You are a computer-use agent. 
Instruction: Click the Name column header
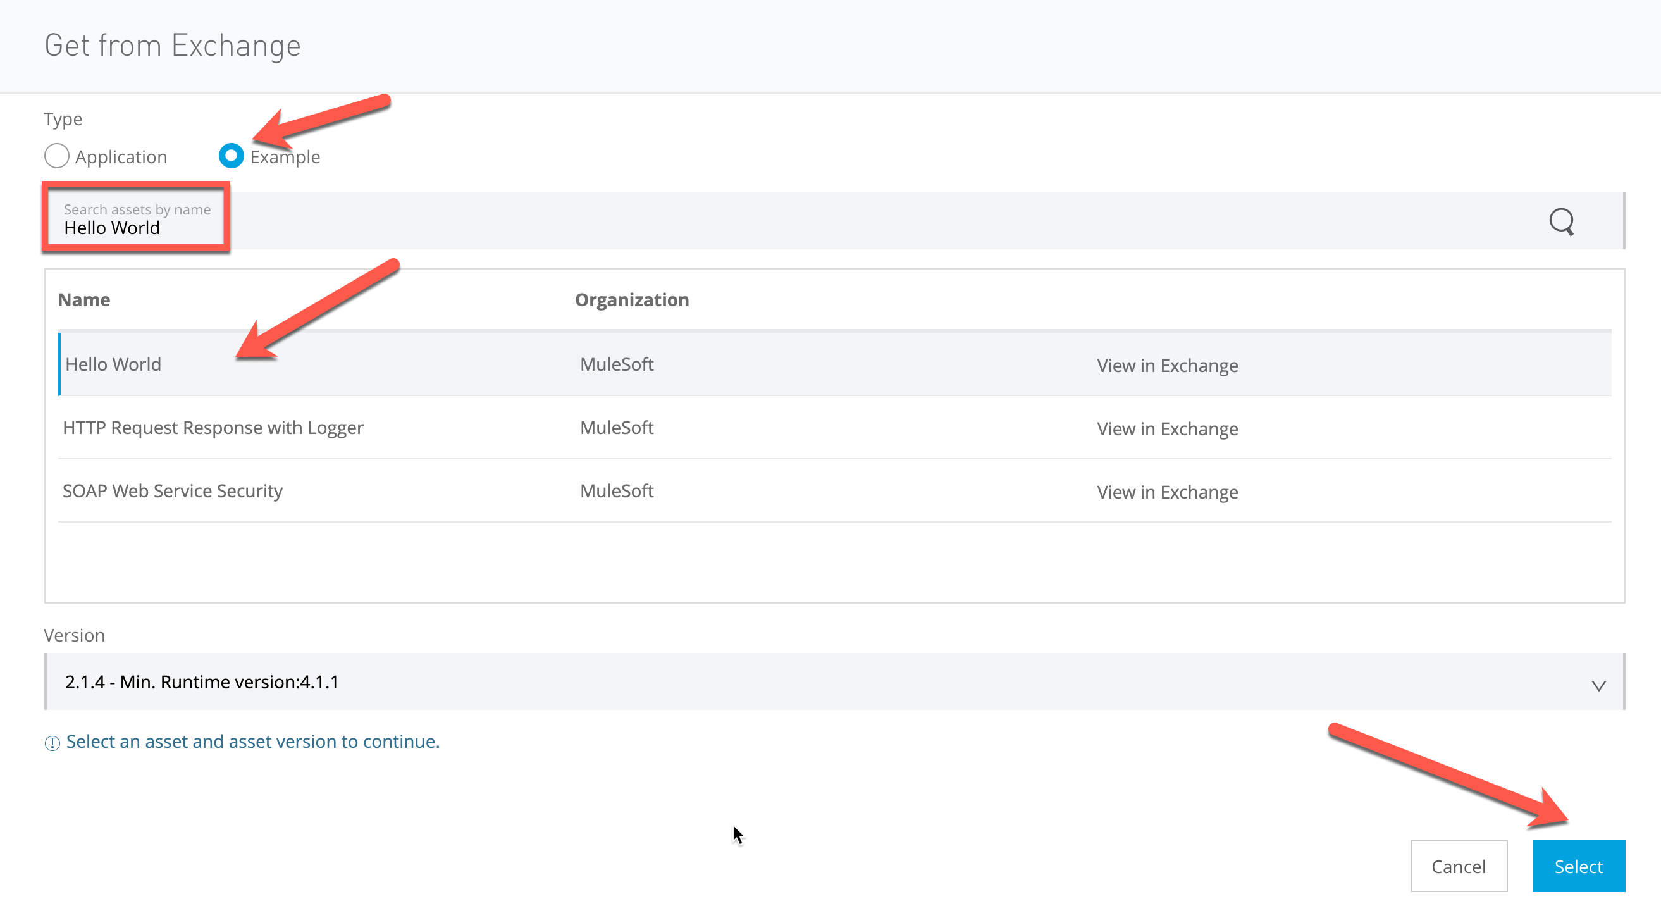84,300
